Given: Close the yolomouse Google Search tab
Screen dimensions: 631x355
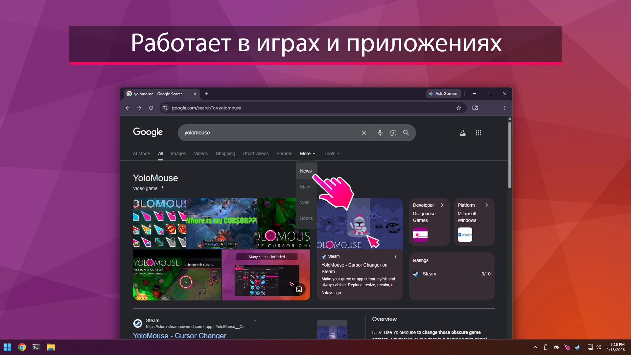Looking at the screenshot, I should click(195, 94).
